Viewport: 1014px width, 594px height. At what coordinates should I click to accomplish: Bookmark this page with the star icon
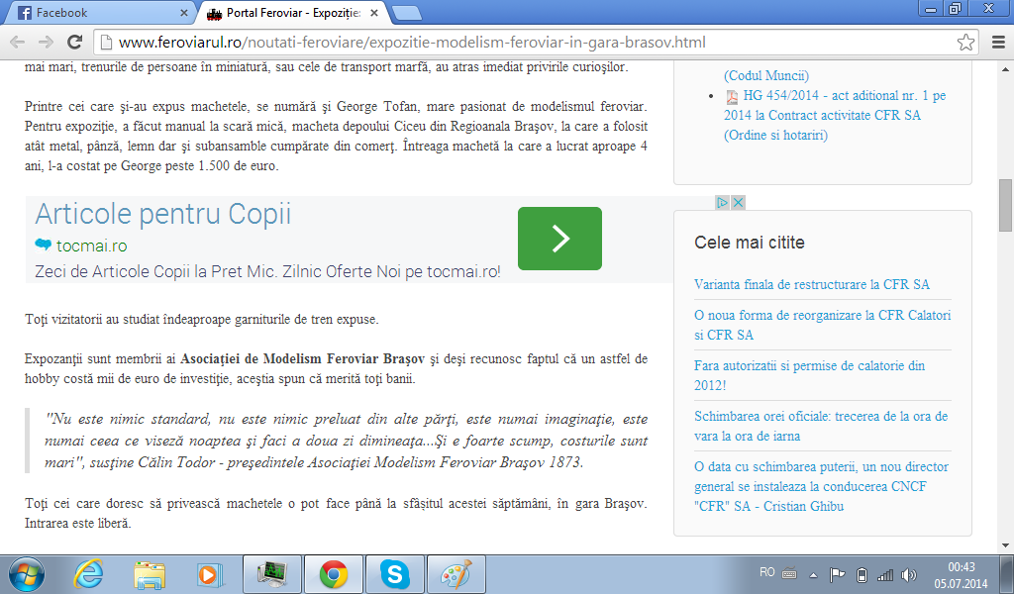tap(965, 43)
